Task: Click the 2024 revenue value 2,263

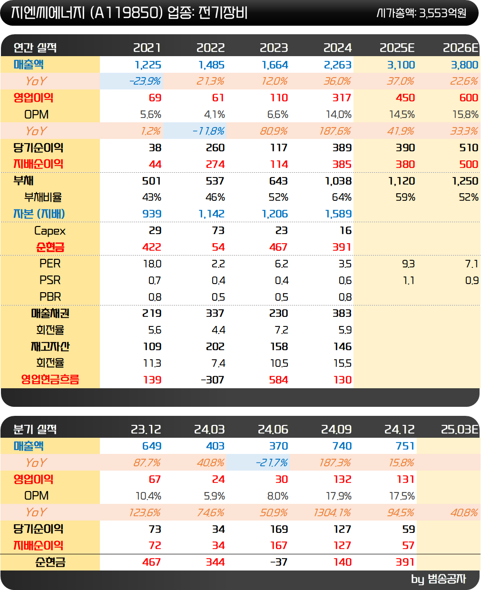Action: tap(338, 65)
